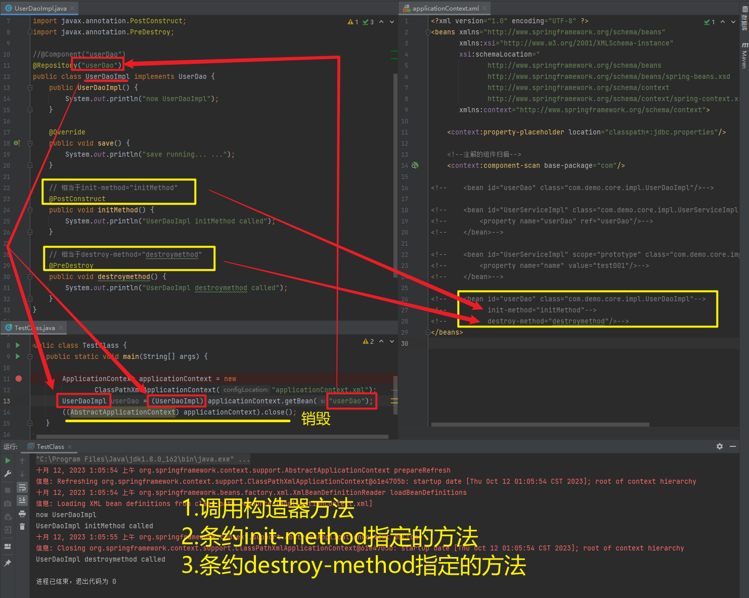Click the vertical scrollbar of UserDaoImpl.java editor
Screen dimensions: 749x598
[395, 176]
